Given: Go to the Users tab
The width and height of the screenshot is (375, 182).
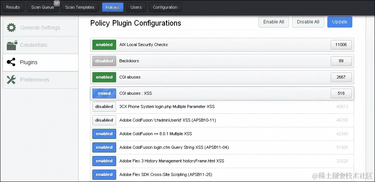Looking at the screenshot, I should click(136, 7).
